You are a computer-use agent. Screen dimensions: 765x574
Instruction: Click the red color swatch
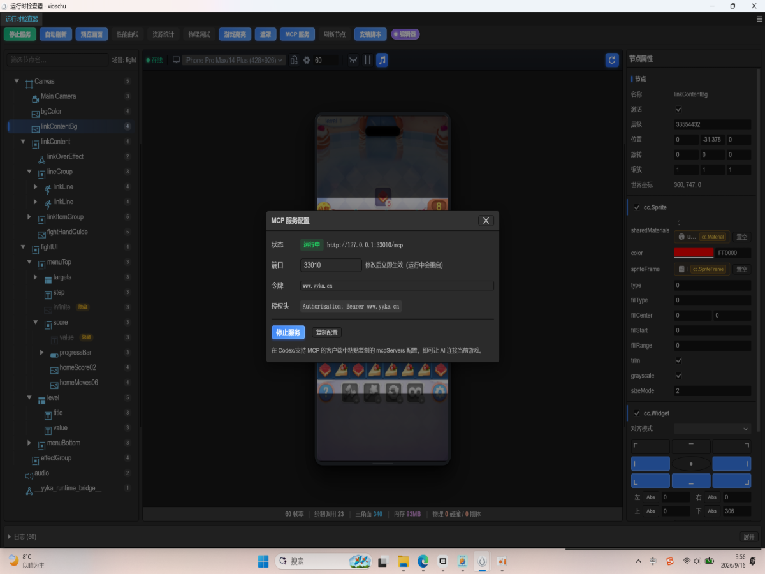coord(694,253)
